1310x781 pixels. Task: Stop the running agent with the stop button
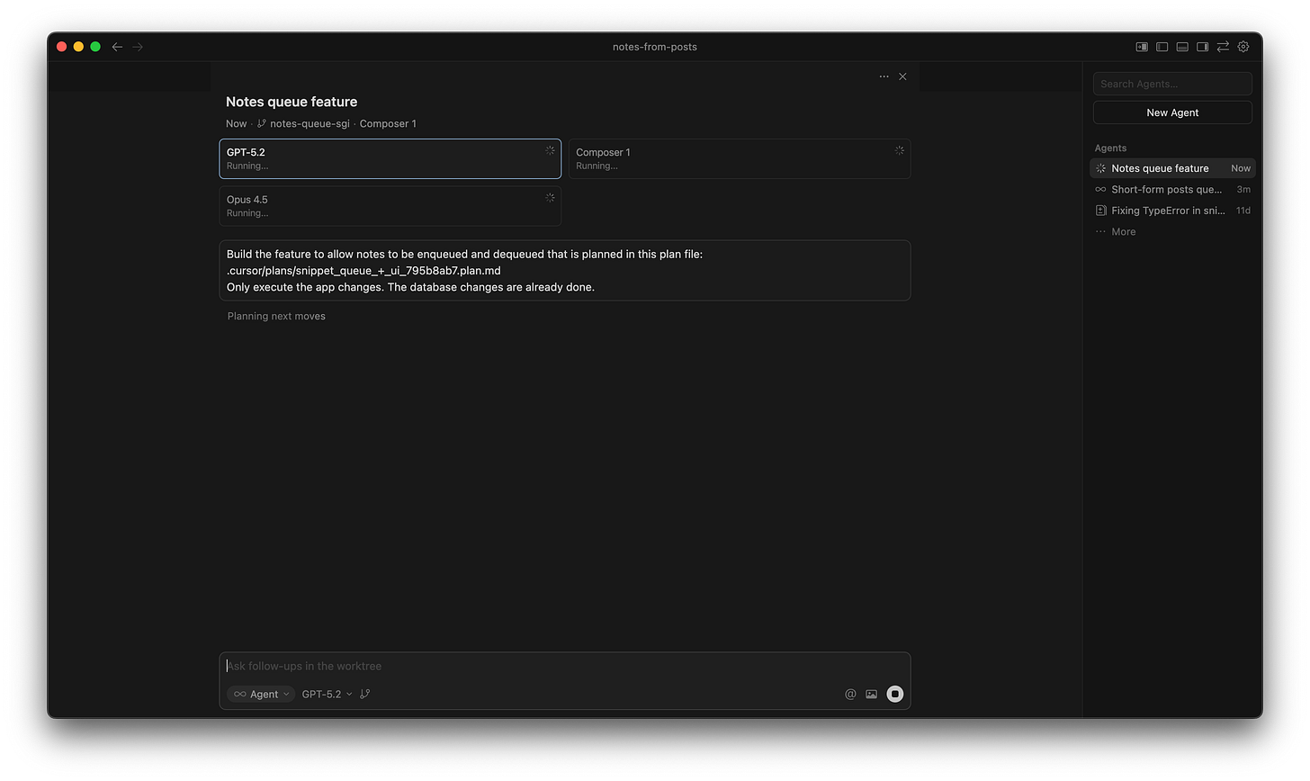(894, 694)
